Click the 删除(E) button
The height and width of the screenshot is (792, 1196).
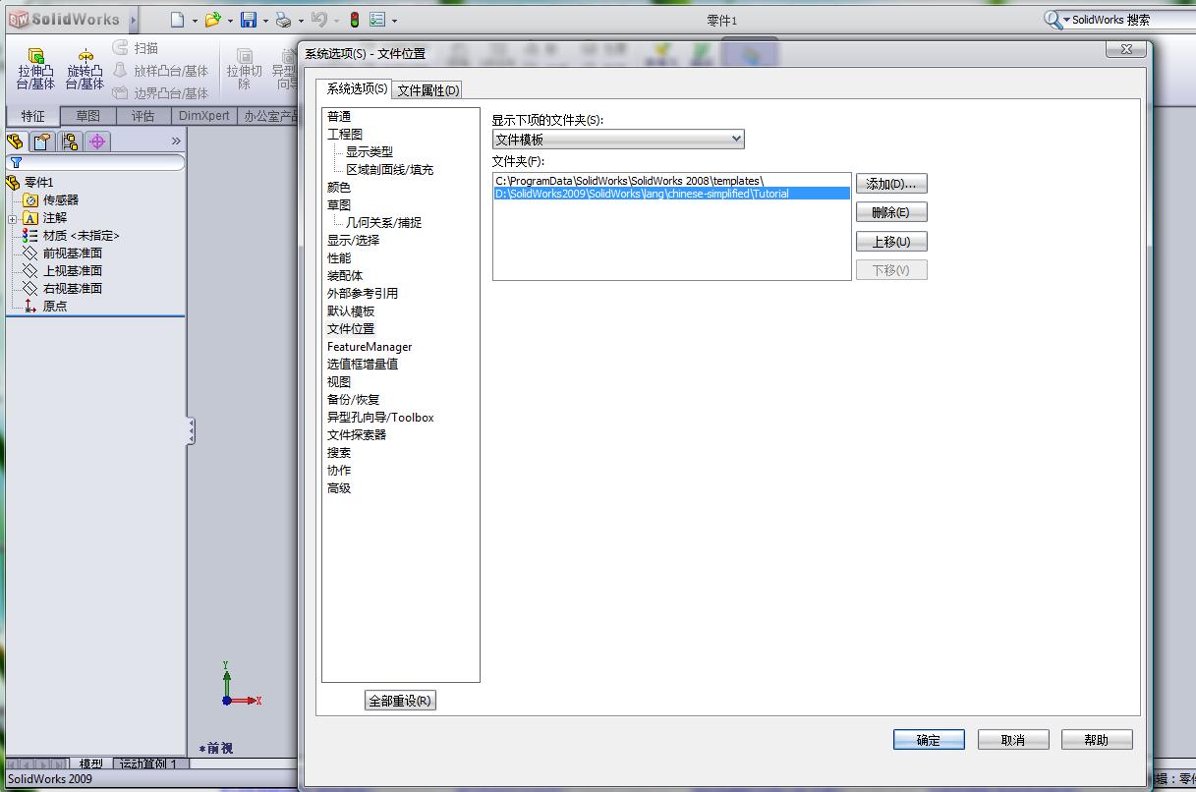coord(891,212)
